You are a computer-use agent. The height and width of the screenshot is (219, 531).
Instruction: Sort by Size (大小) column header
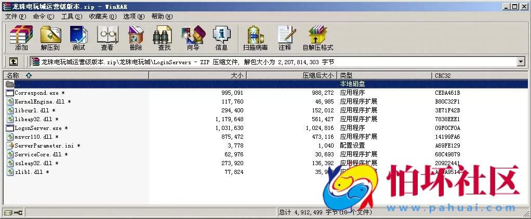198,76
